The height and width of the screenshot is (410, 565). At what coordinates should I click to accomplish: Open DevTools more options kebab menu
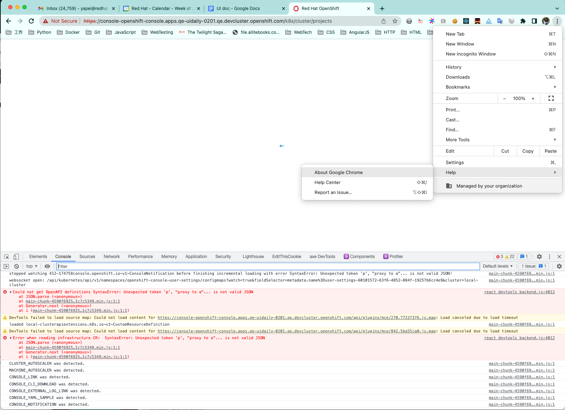pos(549,257)
